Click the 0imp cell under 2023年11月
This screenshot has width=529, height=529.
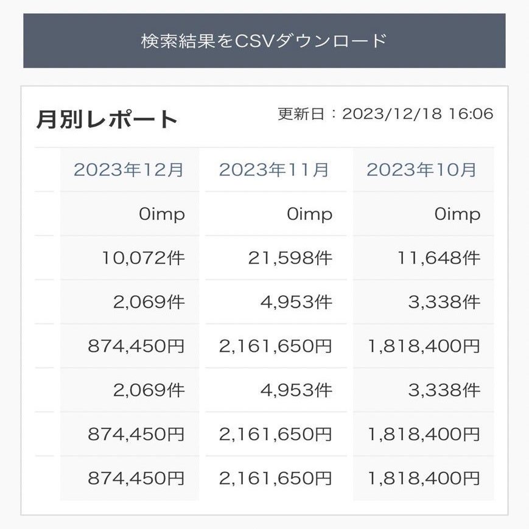pyautogui.click(x=276, y=214)
